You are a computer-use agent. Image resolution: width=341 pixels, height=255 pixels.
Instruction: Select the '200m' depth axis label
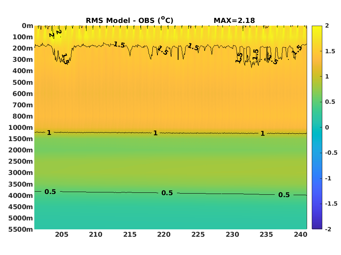point(23,48)
